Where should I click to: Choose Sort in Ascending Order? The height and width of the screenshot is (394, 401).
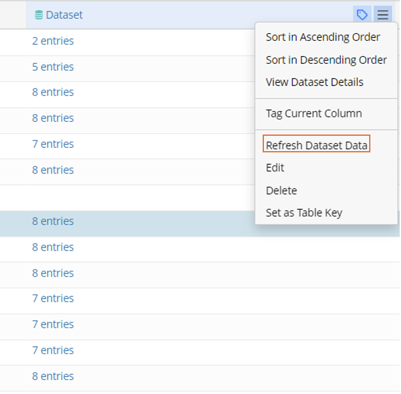323,37
